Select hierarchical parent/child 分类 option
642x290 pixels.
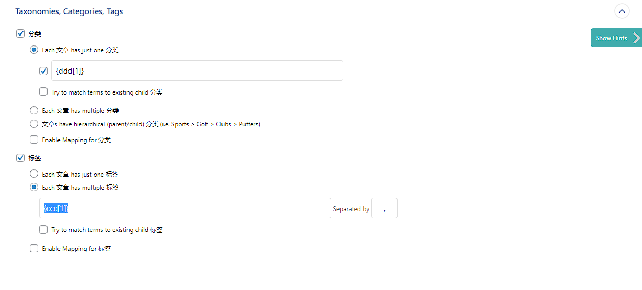pyautogui.click(x=34, y=124)
